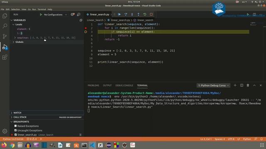
Task: Open the Explorer view in activity bar
Action: pos(5,16)
